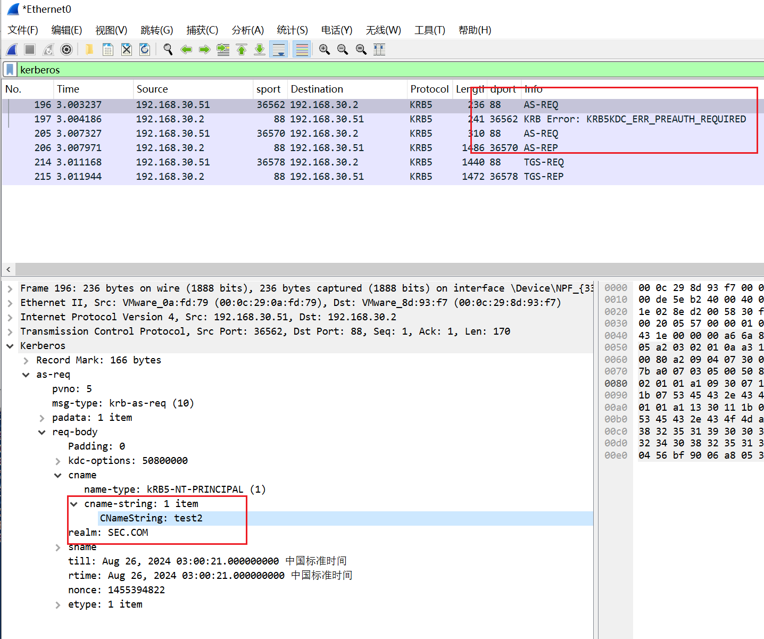The height and width of the screenshot is (639, 764).
Task: Expand the padata: 1 item node
Action: (42, 418)
